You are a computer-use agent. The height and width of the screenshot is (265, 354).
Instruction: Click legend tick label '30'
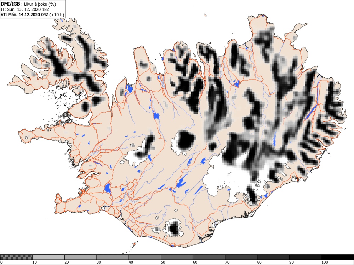(x=99, y=262)
